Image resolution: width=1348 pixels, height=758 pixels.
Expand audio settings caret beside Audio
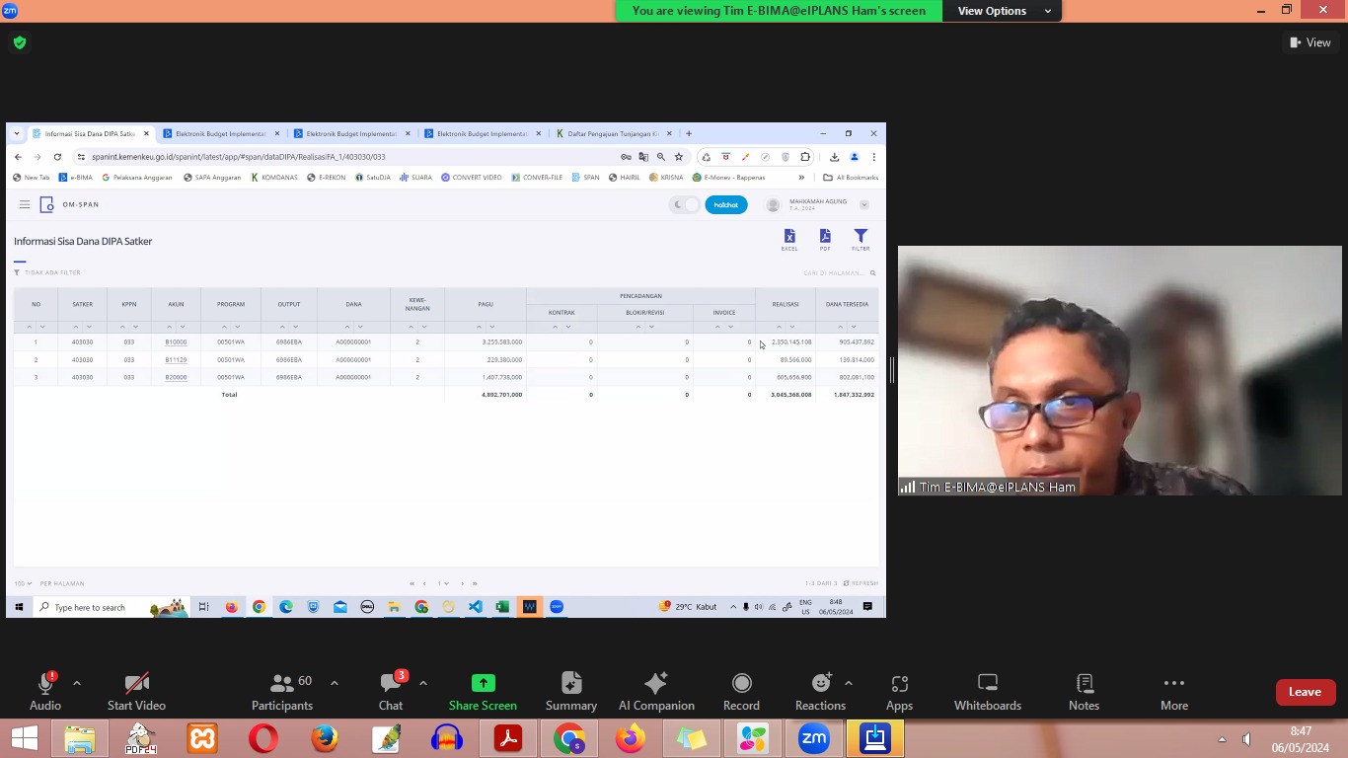pyautogui.click(x=77, y=683)
